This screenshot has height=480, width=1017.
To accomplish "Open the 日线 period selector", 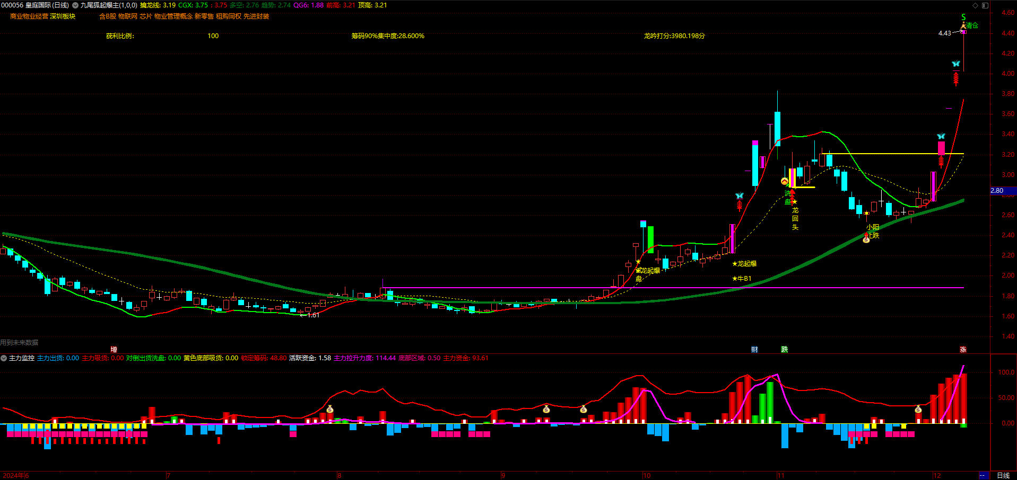I will pyautogui.click(x=1003, y=476).
